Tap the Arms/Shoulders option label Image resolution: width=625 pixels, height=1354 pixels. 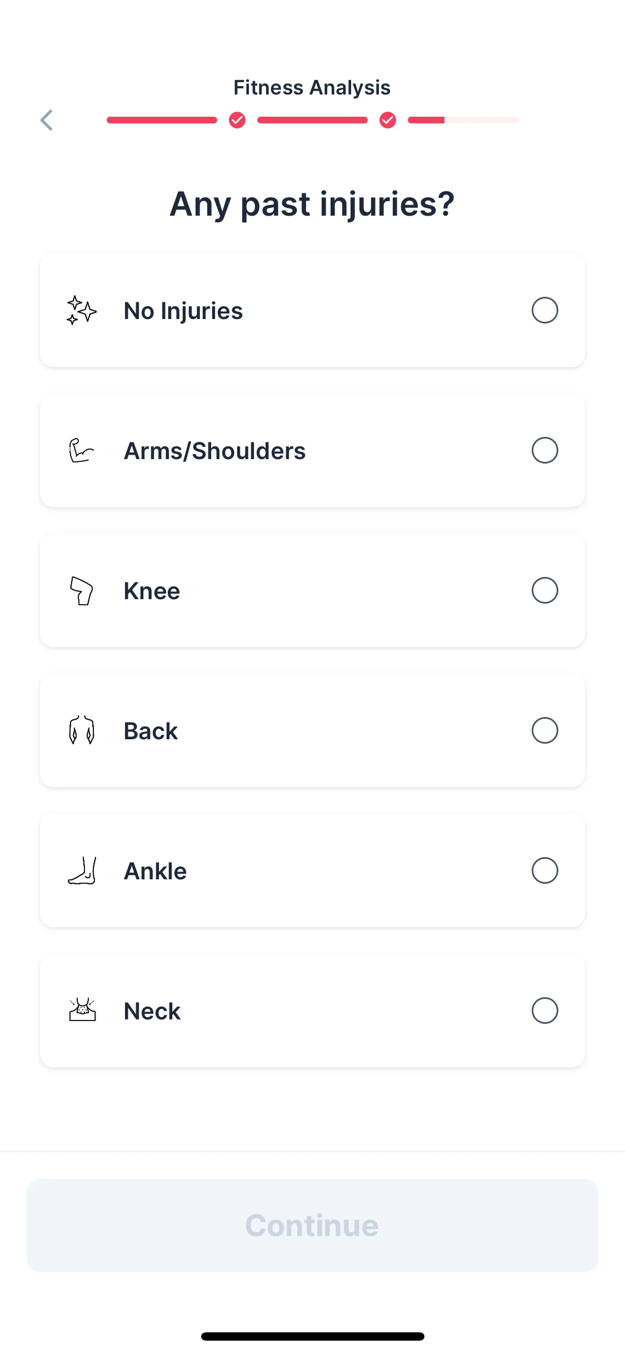[x=214, y=451]
